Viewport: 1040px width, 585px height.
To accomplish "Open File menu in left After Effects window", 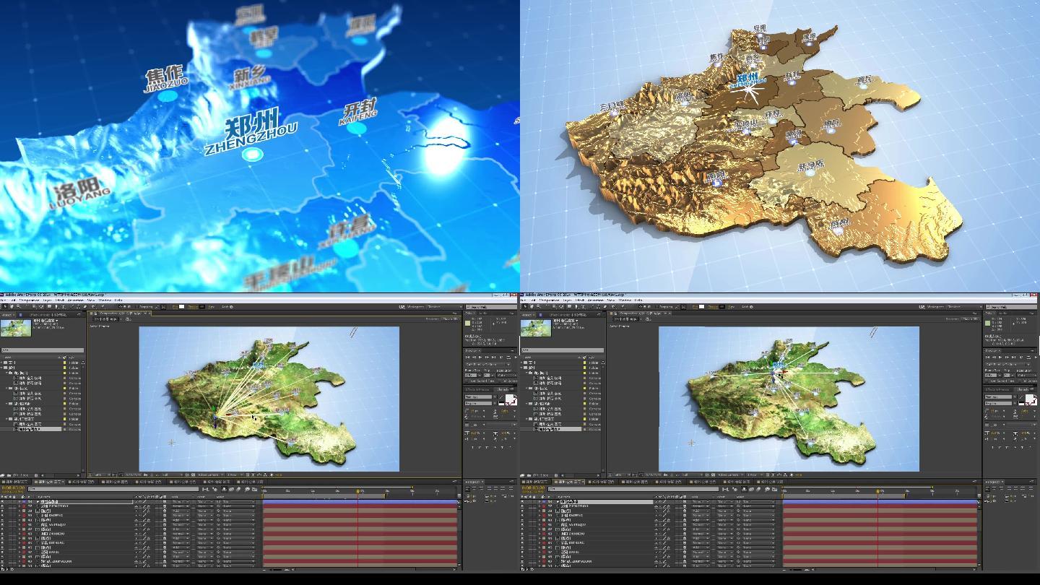I will (3, 300).
